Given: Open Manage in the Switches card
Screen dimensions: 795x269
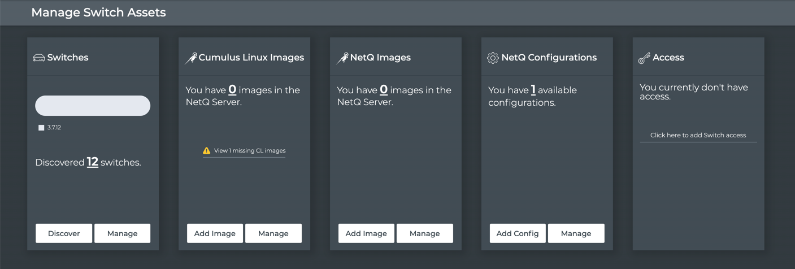Looking at the screenshot, I should pyautogui.click(x=122, y=233).
